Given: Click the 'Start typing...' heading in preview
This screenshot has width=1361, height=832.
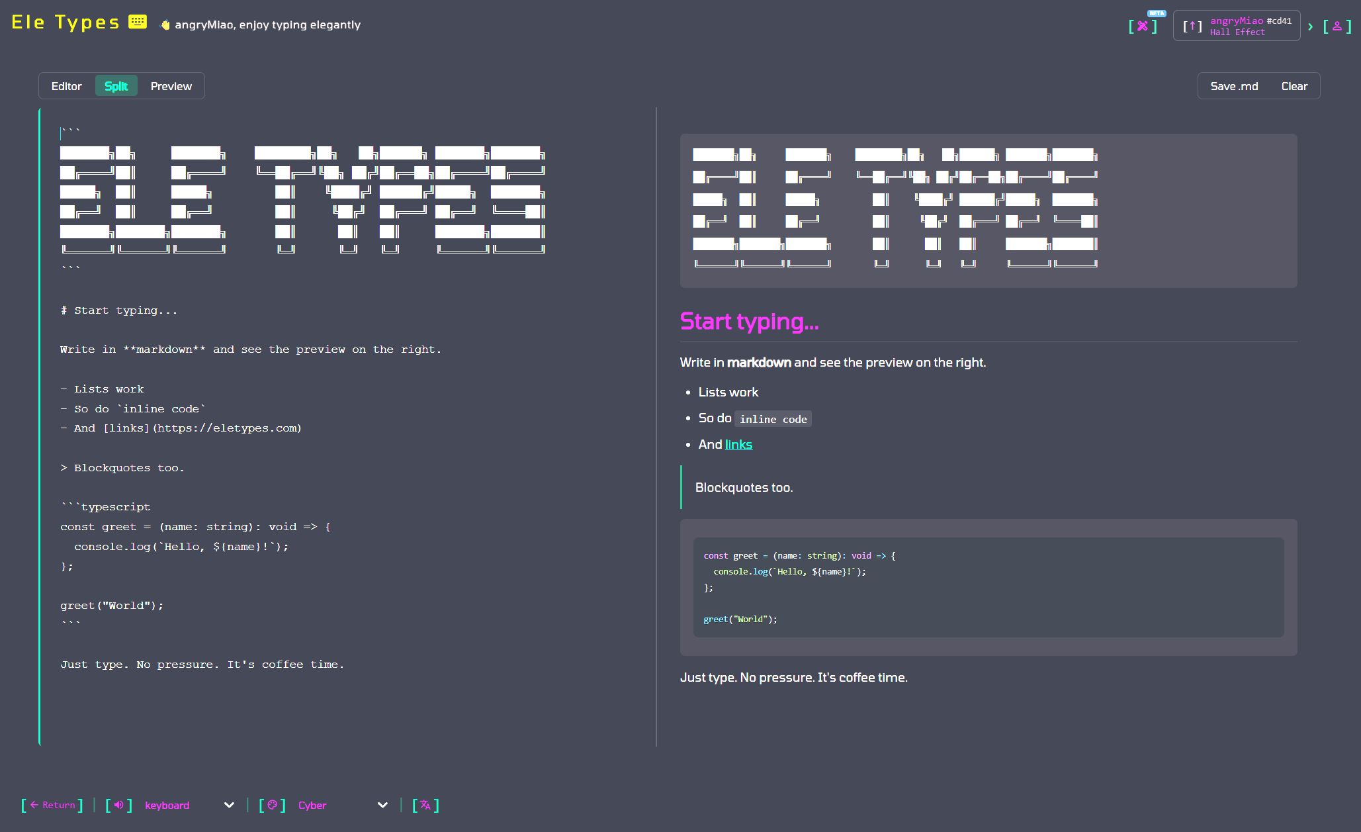Looking at the screenshot, I should pos(749,322).
